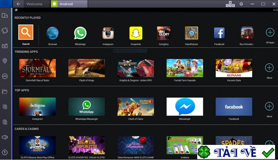Screen dimensions: 278x162
Task: Open Konami Slots thumbnail
Action: click(234, 68)
